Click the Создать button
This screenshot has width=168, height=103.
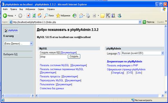pyautogui.click(x=74, y=57)
